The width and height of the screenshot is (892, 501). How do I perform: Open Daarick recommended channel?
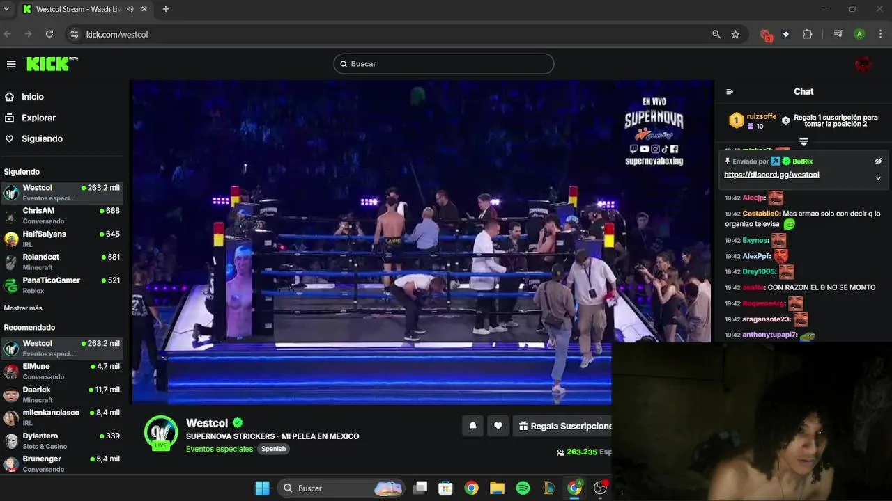[63, 395]
